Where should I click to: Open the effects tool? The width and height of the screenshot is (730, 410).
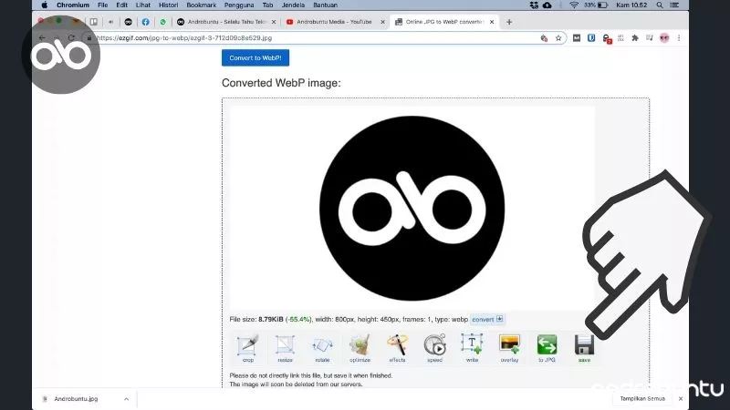[x=397, y=348]
